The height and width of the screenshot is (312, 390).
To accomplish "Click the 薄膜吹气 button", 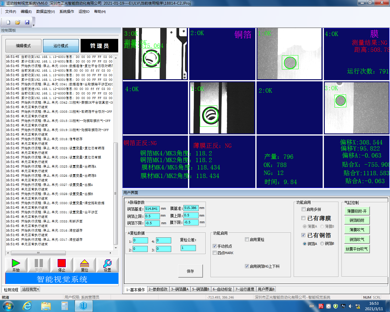I will pos(357,230).
